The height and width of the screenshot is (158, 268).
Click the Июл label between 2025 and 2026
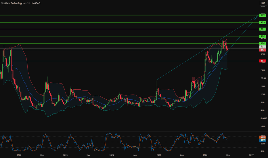coord(182,155)
